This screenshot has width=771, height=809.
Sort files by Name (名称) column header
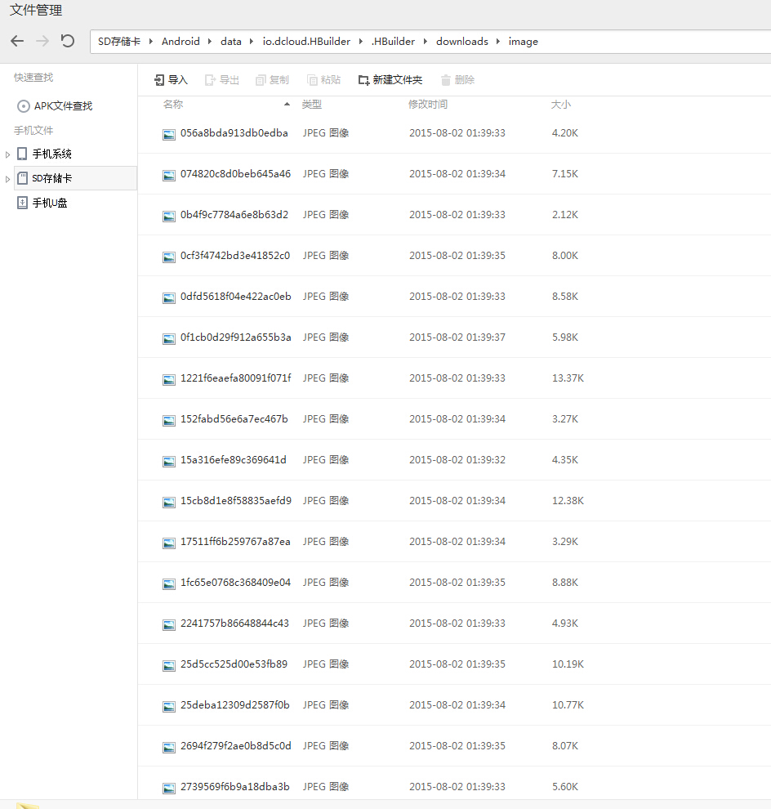pos(173,105)
